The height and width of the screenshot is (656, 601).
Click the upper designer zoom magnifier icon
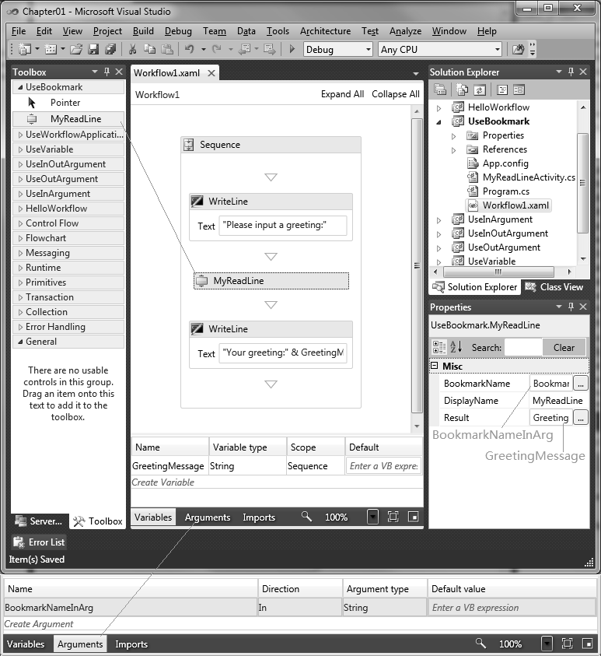(x=307, y=517)
